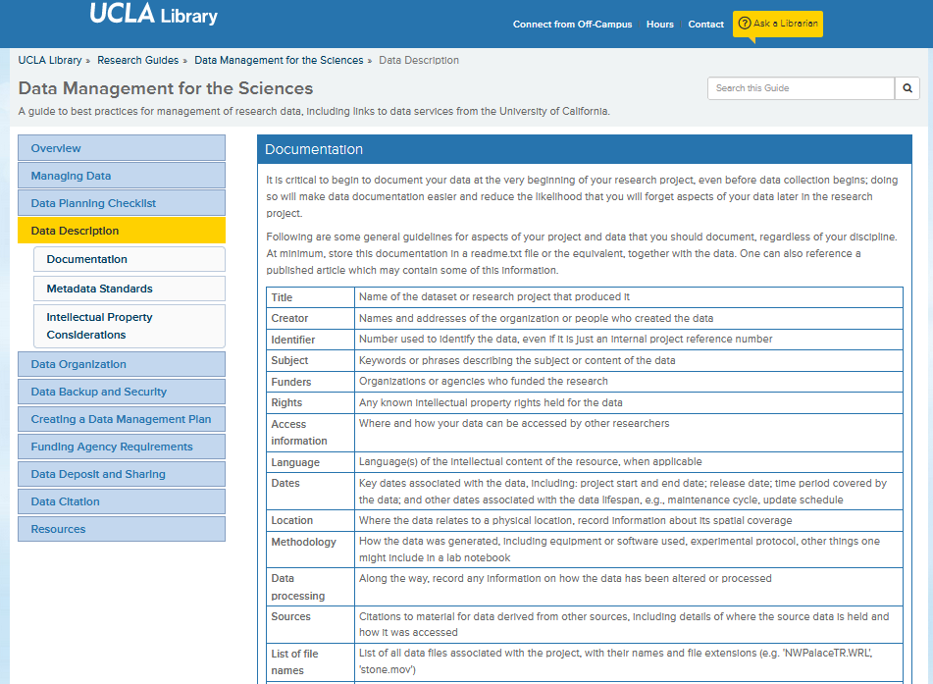933x684 pixels.
Task: Select the highlighted Data Description tab
Action: [x=122, y=231]
